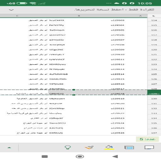This screenshot has height=161, width=161.
Task: Open the Tell Me lightbulb icon
Action: coord(68,147)
